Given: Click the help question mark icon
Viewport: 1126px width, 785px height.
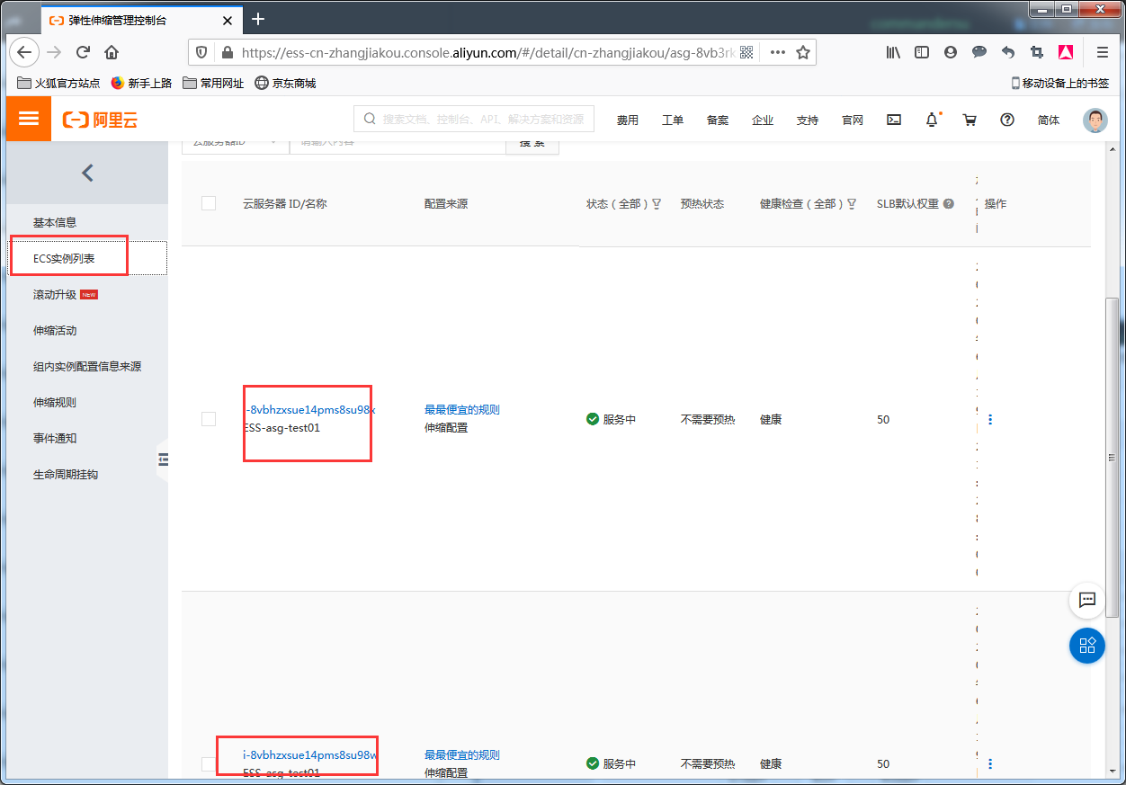Looking at the screenshot, I should [x=1007, y=120].
